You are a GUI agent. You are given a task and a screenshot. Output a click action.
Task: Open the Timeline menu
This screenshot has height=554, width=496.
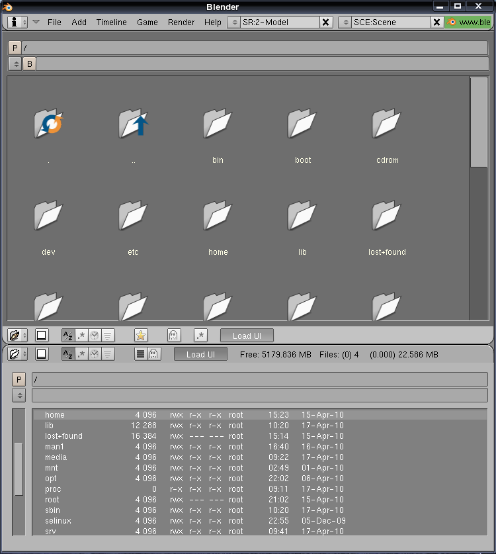(x=112, y=23)
